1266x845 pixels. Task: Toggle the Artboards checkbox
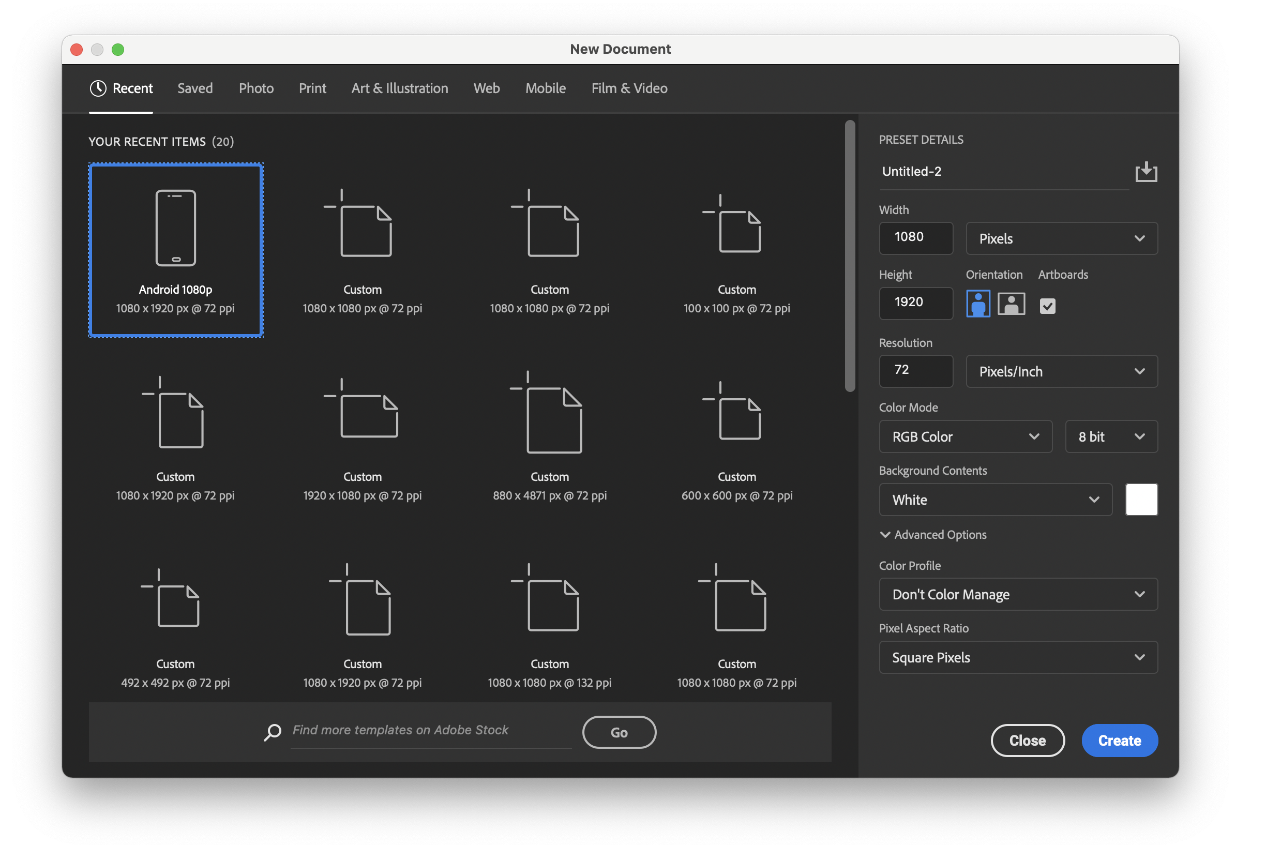point(1047,306)
